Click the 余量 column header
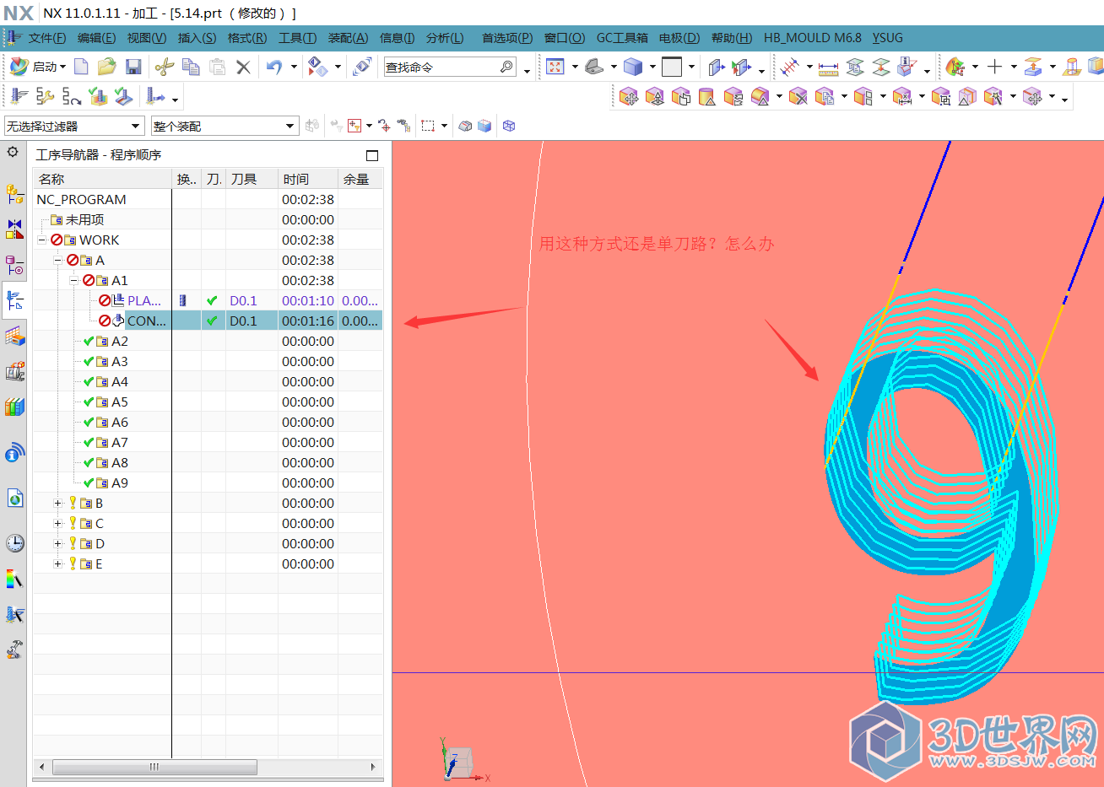 [x=360, y=179]
